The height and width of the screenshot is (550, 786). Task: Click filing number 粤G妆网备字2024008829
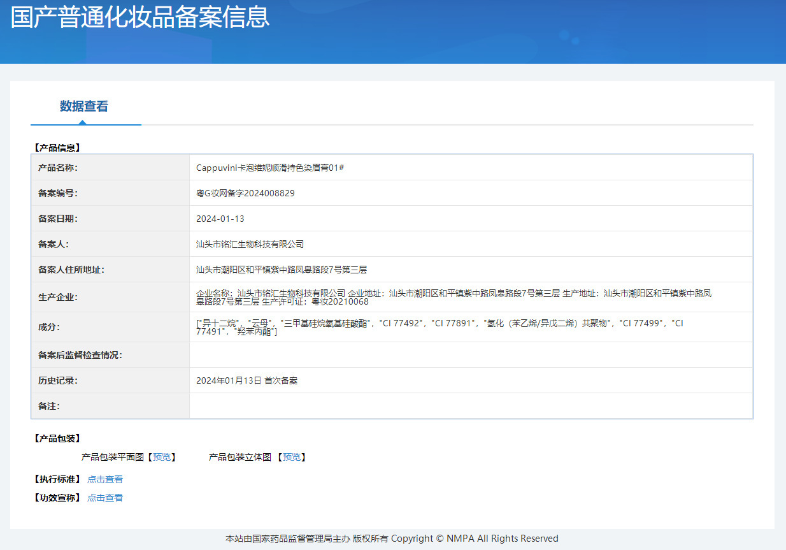pos(245,193)
